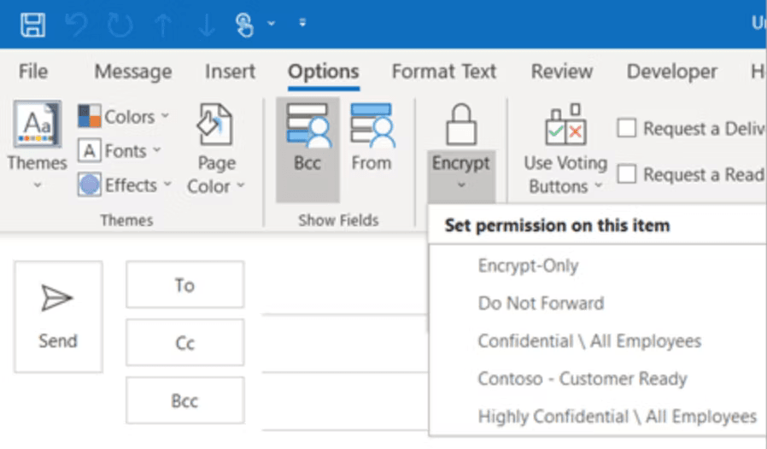767x449 pixels.
Task: Open the Themes gallery icon
Action: [x=38, y=125]
